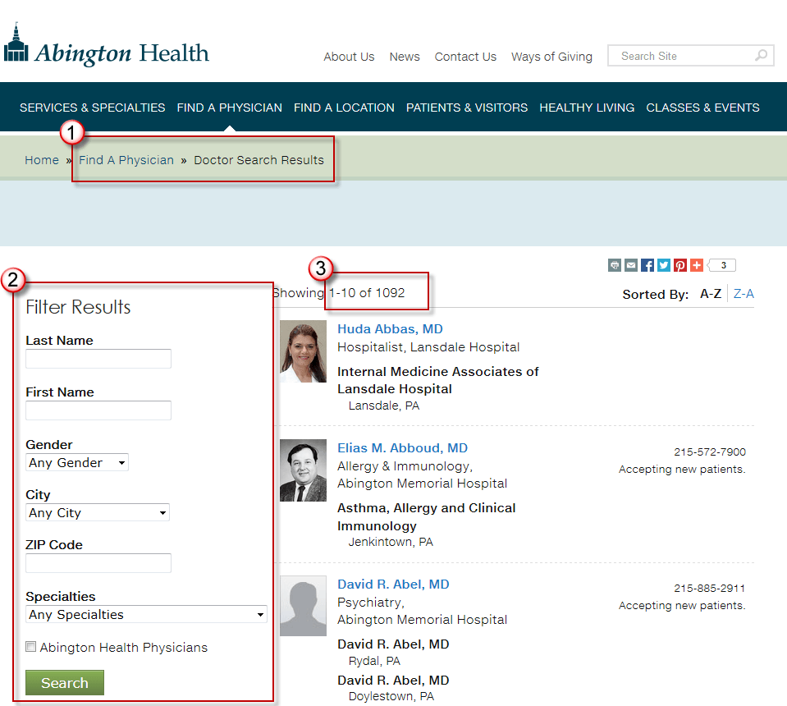The width and height of the screenshot is (787, 706).
Task: Open Elias M. Abboud, MD profile
Action: tap(403, 448)
